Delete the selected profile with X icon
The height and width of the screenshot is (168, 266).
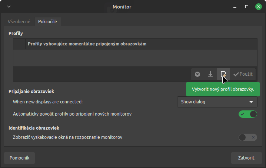pyautogui.click(x=197, y=74)
